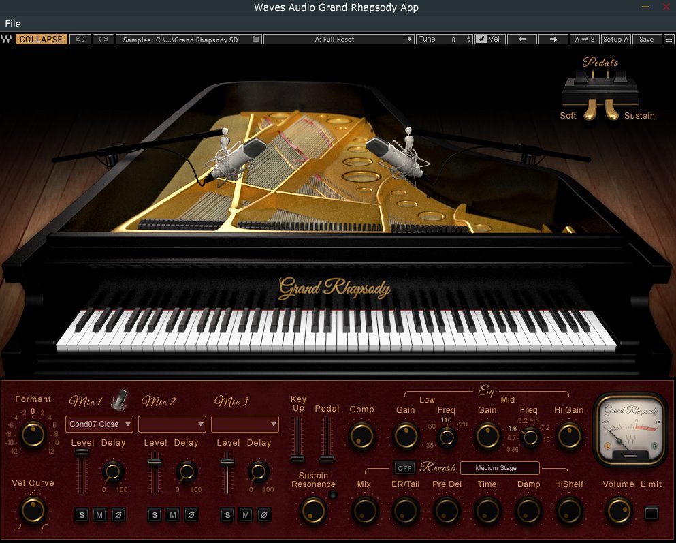
Task: Click the Reverb Mix knob
Action: tap(365, 511)
